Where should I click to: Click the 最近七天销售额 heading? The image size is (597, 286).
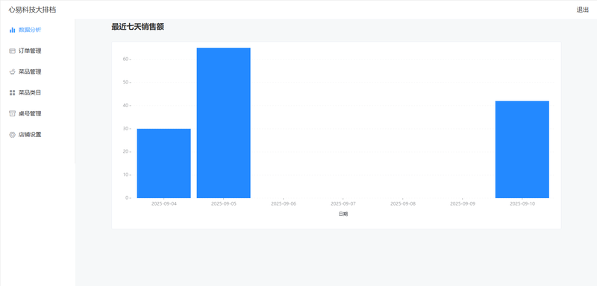pyautogui.click(x=137, y=27)
